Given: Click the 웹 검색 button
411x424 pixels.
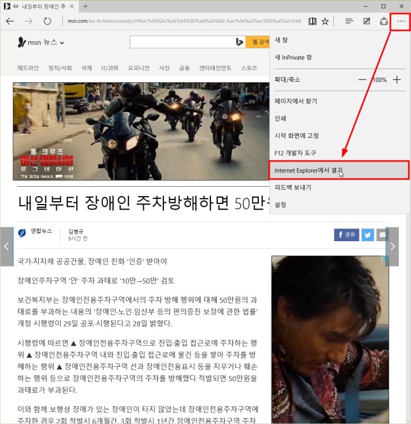Looking at the screenshot, I should point(258,42).
